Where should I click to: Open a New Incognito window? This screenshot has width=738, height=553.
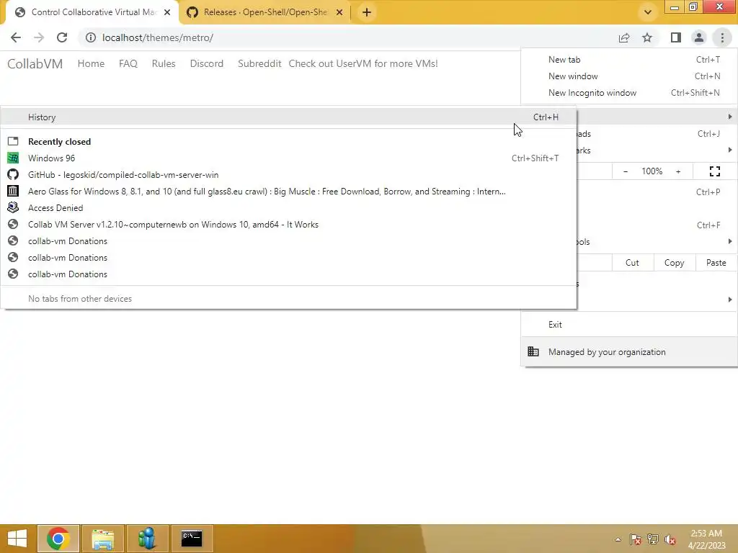coord(629,93)
